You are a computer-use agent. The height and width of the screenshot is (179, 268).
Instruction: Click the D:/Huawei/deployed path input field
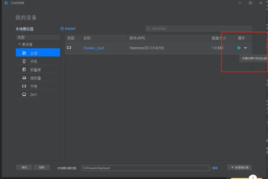pyautogui.click(x=145, y=168)
